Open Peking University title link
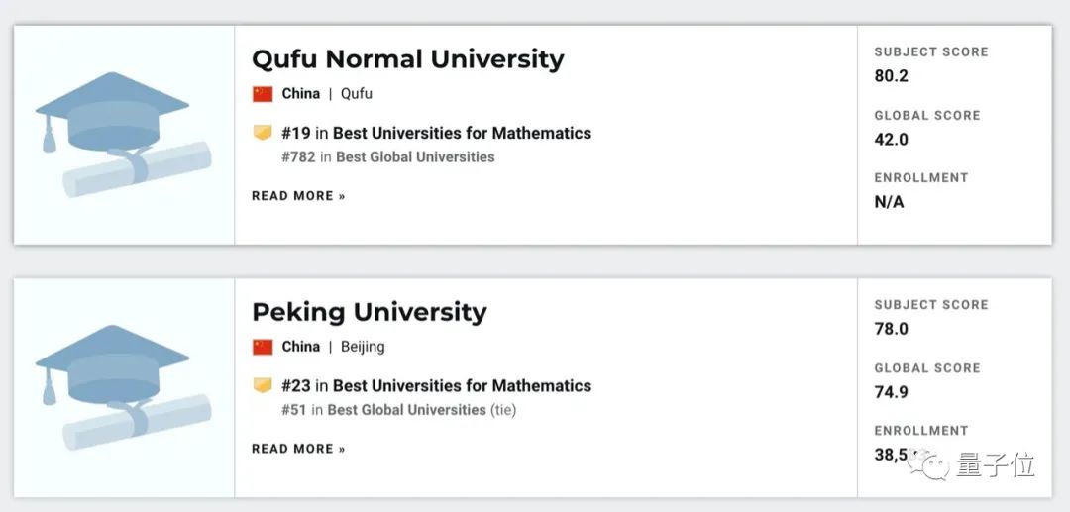Image resolution: width=1070 pixels, height=512 pixels. click(x=369, y=312)
